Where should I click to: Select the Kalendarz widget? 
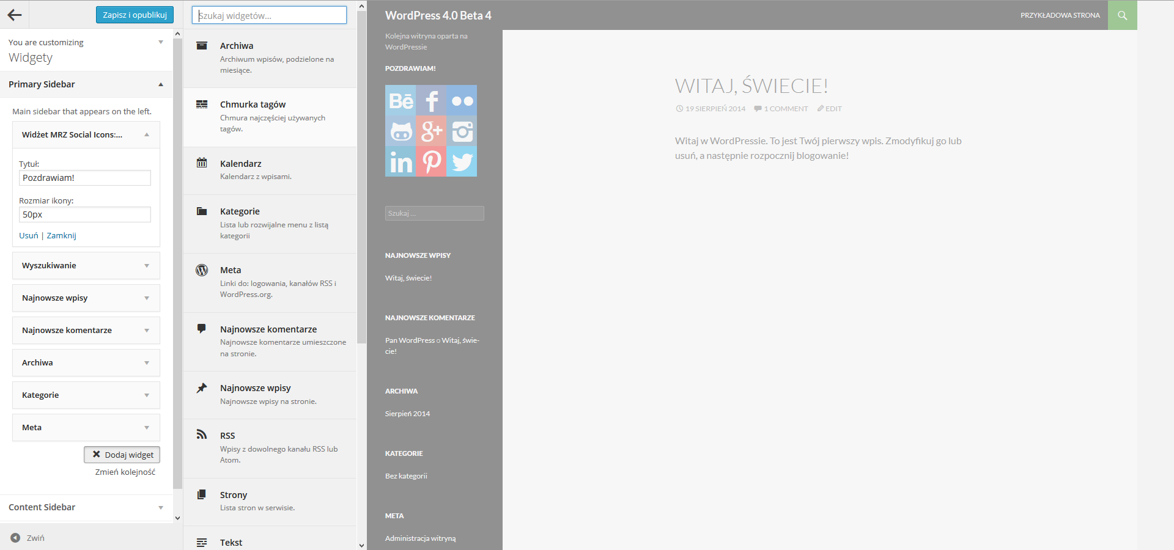(270, 171)
